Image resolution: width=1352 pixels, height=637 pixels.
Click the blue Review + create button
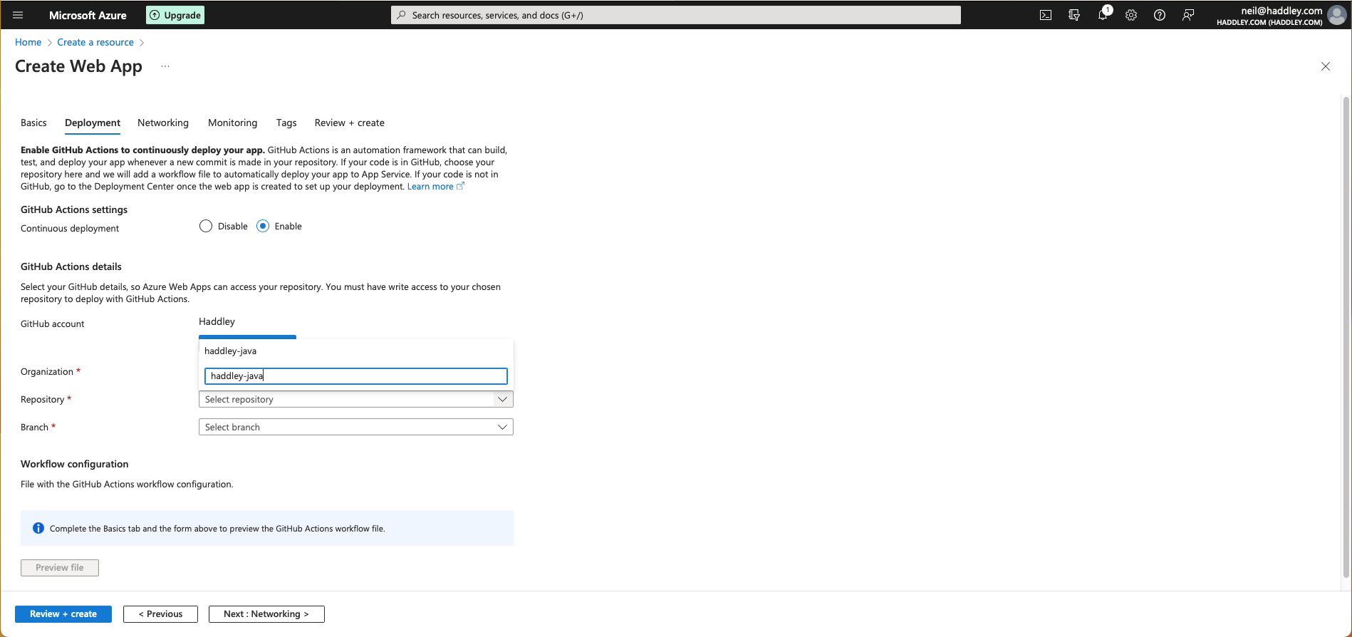pos(63,613)
